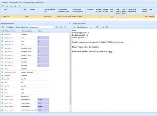Image resolution: width=157 pixels, height=116 pixels.
Task: Uncheck the 'prix TTC' mapping checkbox
Action: point(3,79)
